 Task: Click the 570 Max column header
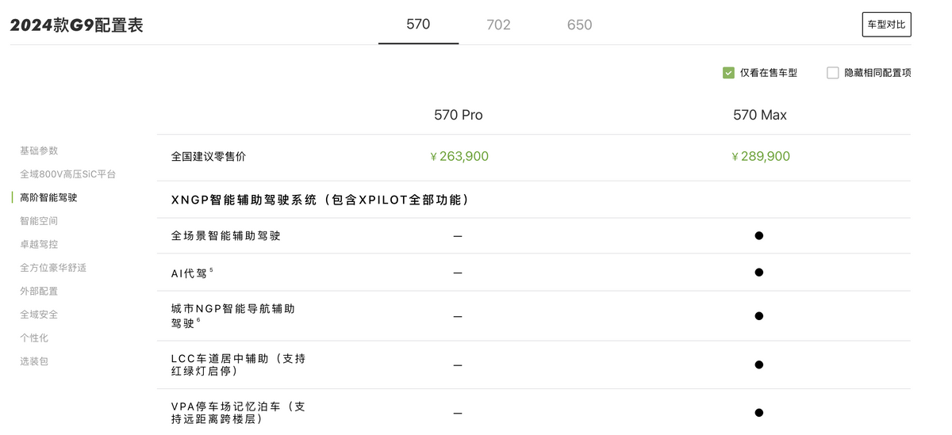(x=759, y=115)
